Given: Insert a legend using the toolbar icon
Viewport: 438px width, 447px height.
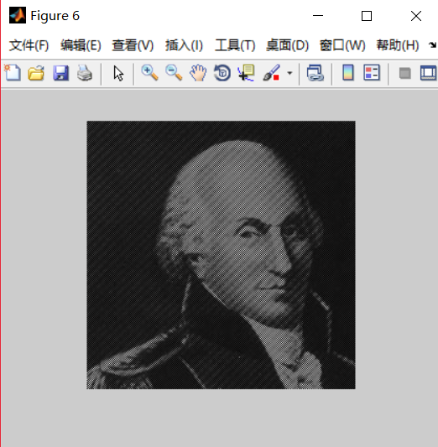Looking at the screenshot, I should point(372,73).
